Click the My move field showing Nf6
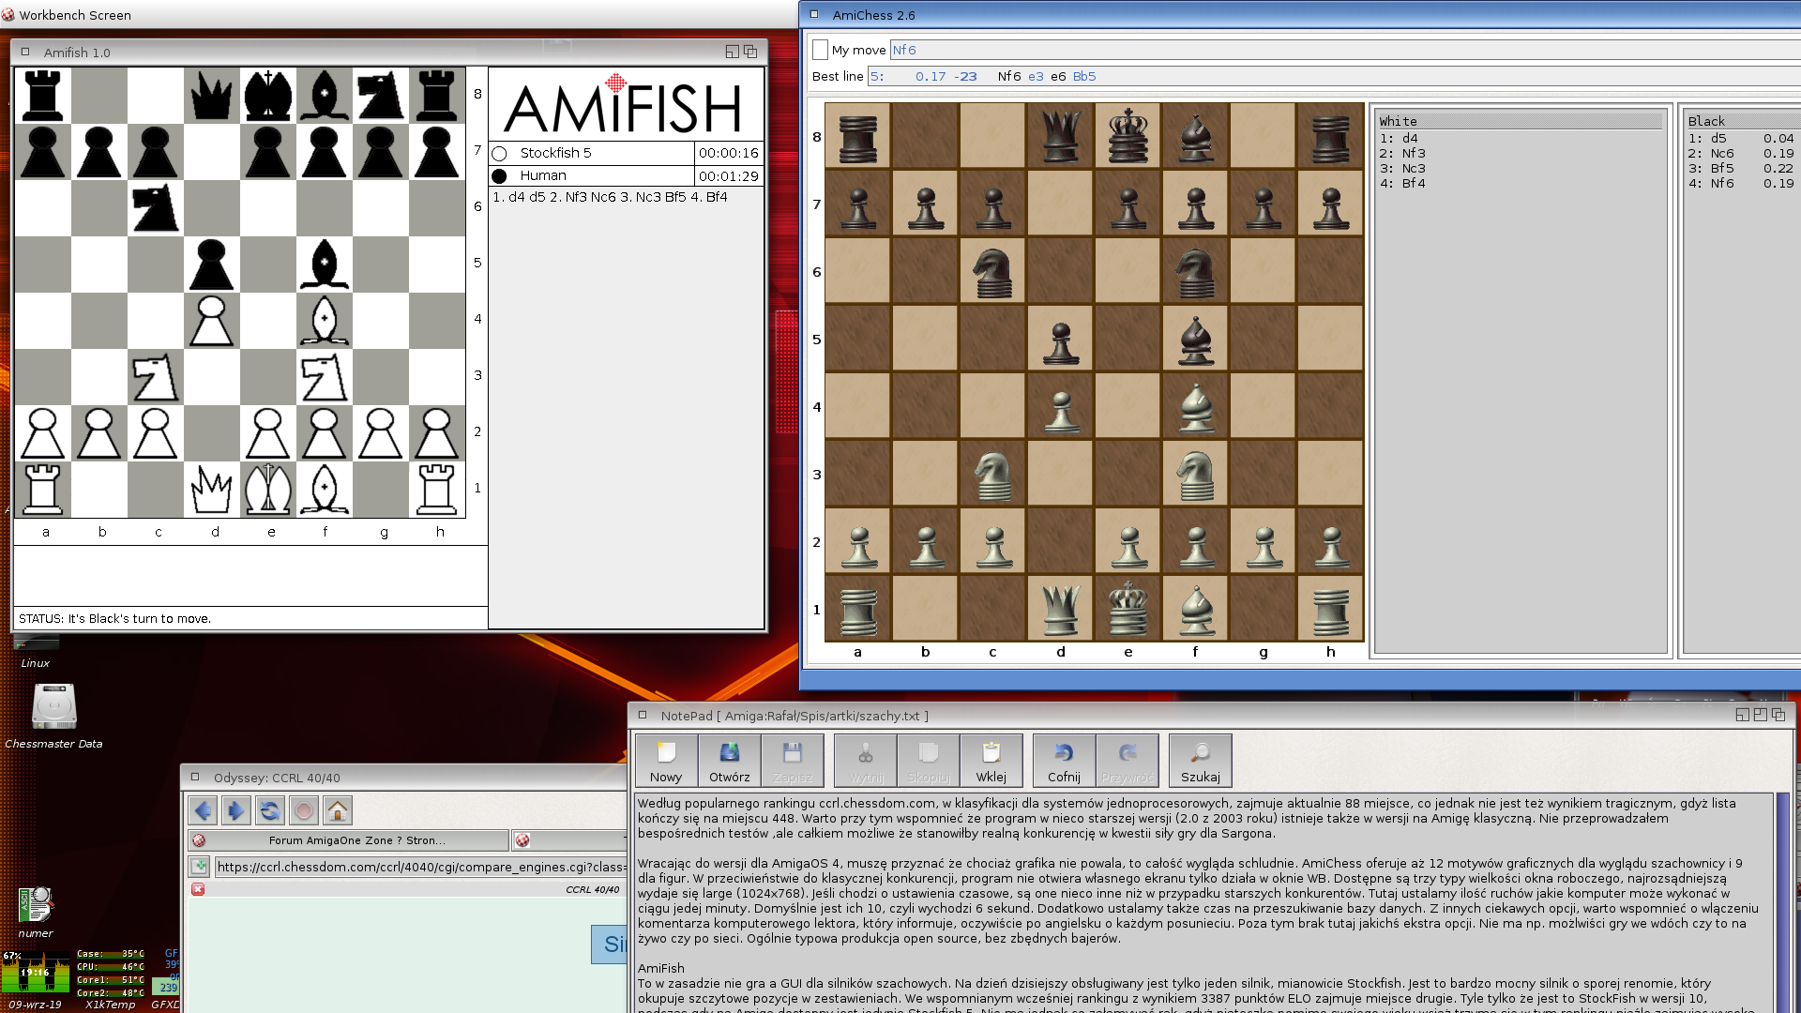The width and height of the screenshot is (1801, 1013). click(1344, 50)
